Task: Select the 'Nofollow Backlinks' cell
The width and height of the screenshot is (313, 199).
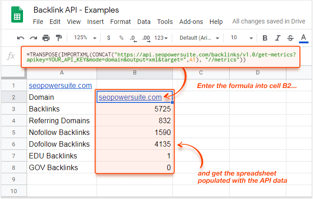Action: pos(62,132)
